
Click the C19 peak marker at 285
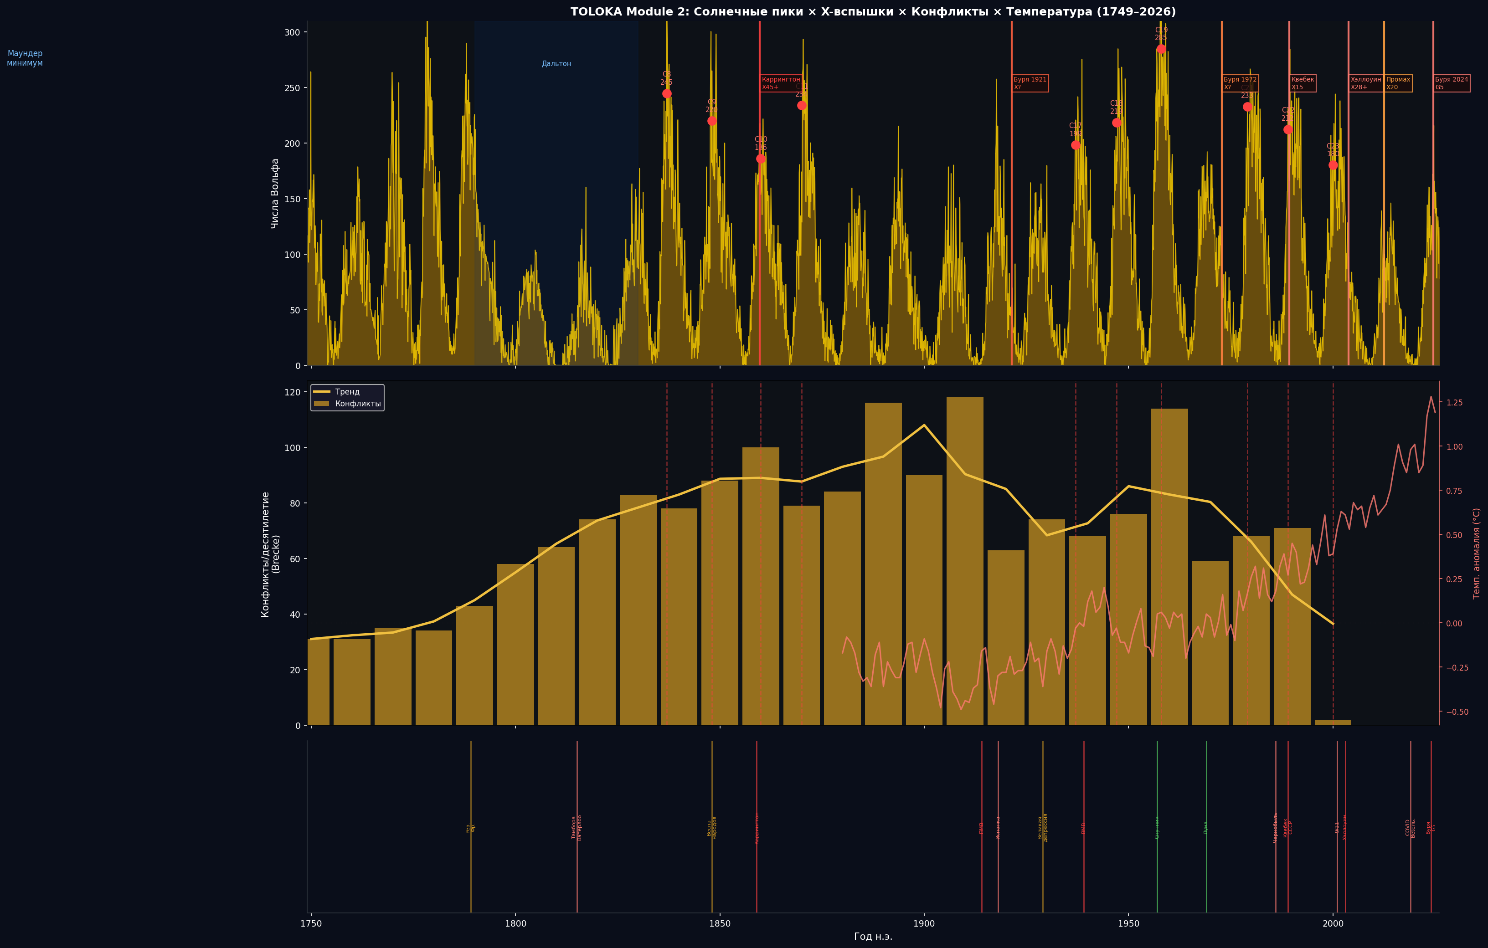tap(1161, 49)
